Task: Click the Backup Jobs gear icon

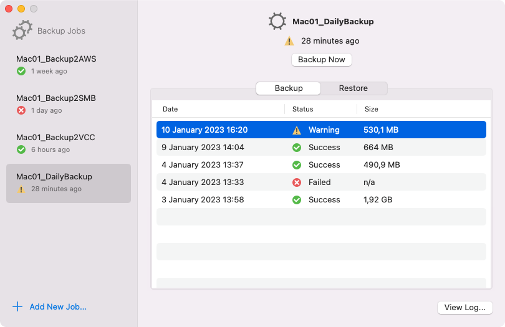Action: tap(22, 30)
